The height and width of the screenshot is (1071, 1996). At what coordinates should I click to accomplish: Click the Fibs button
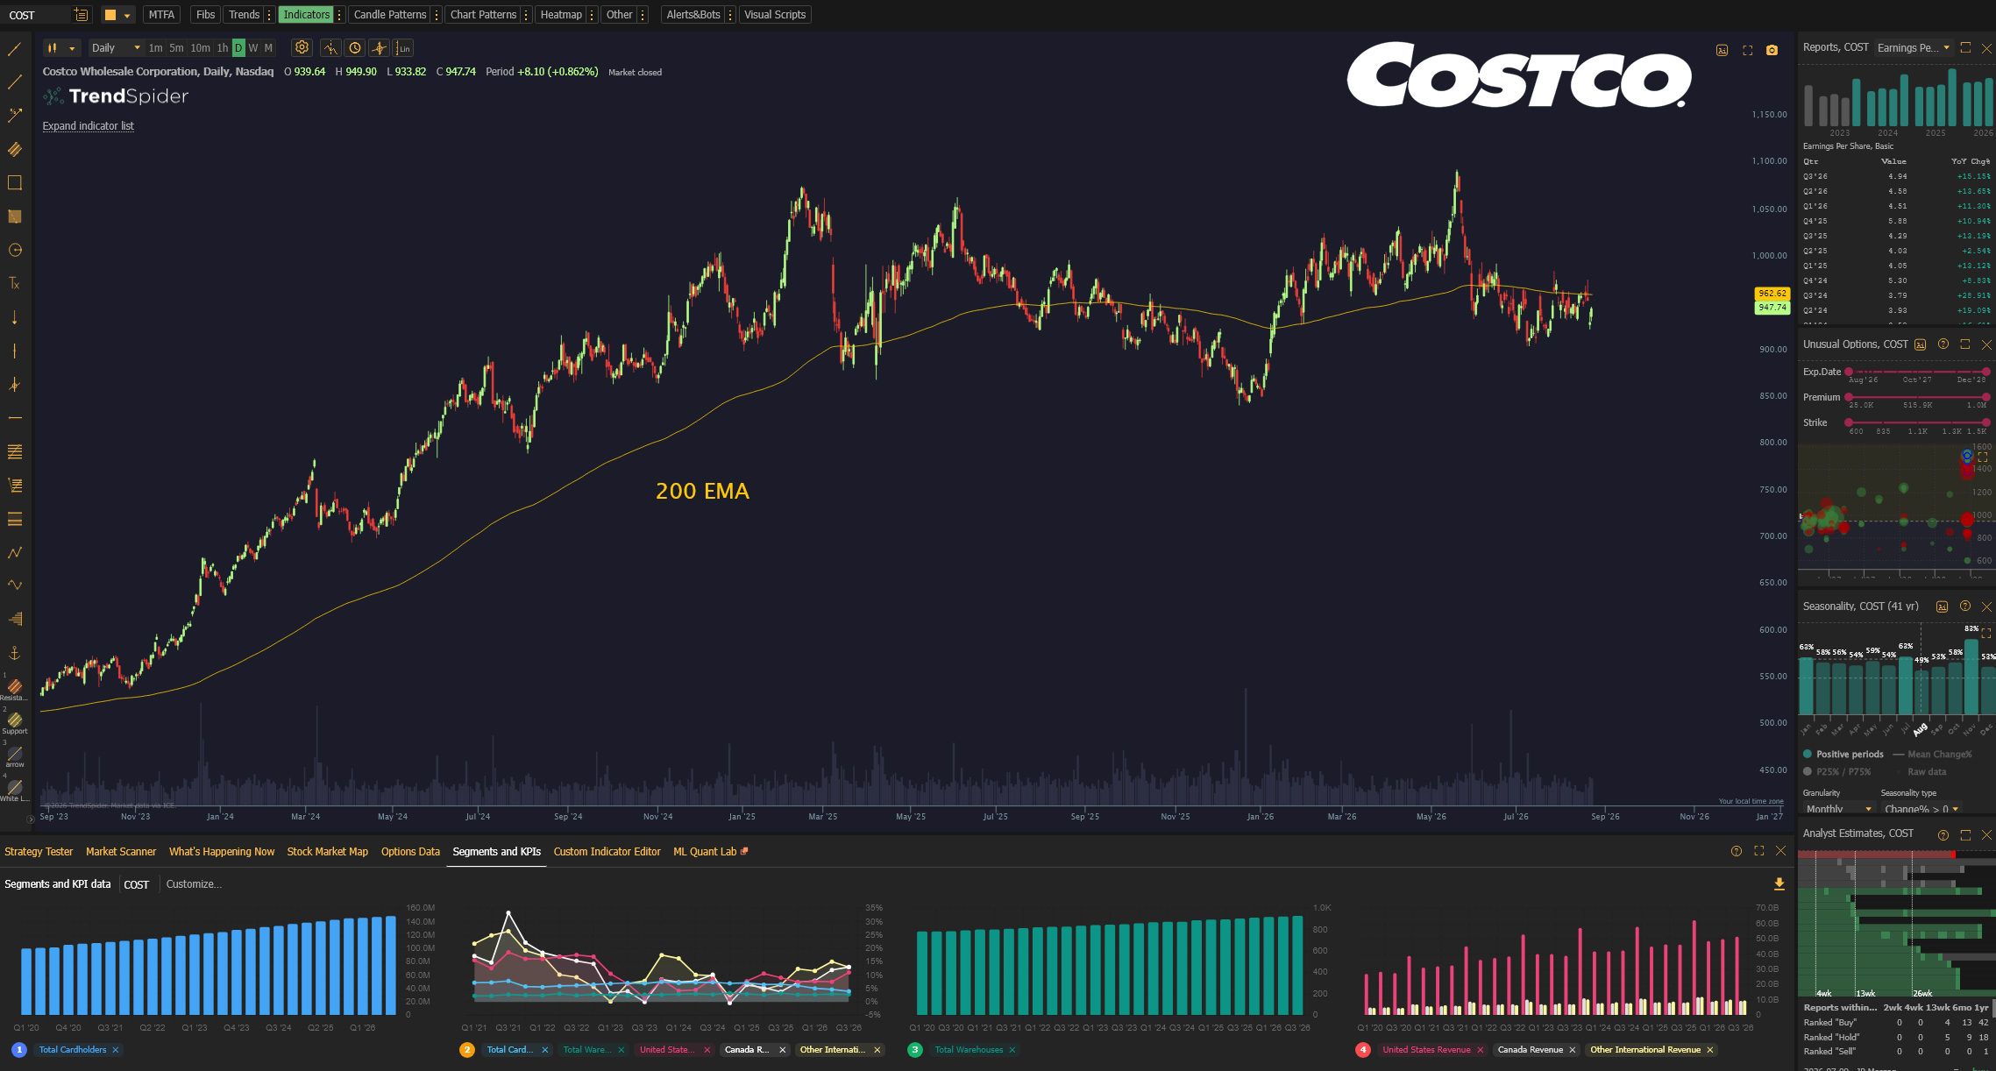tap(206, 15)
